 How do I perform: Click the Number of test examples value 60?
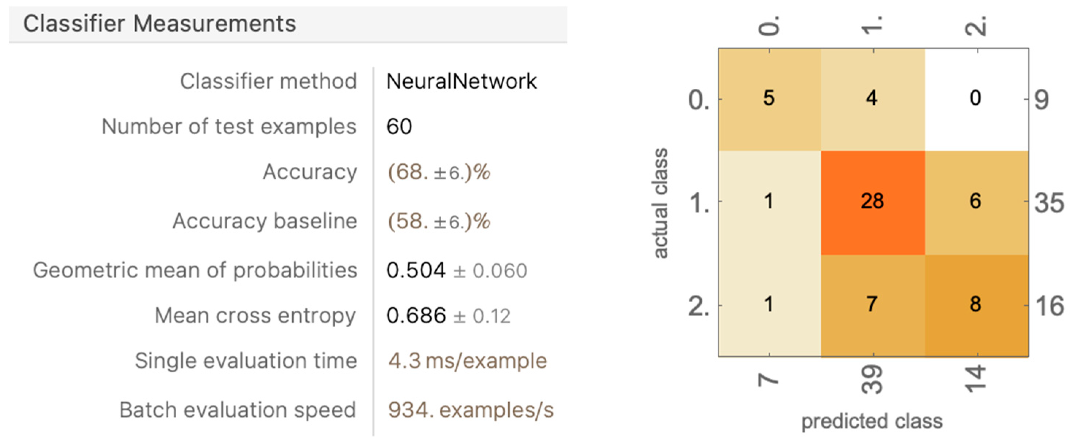(399, 126)
